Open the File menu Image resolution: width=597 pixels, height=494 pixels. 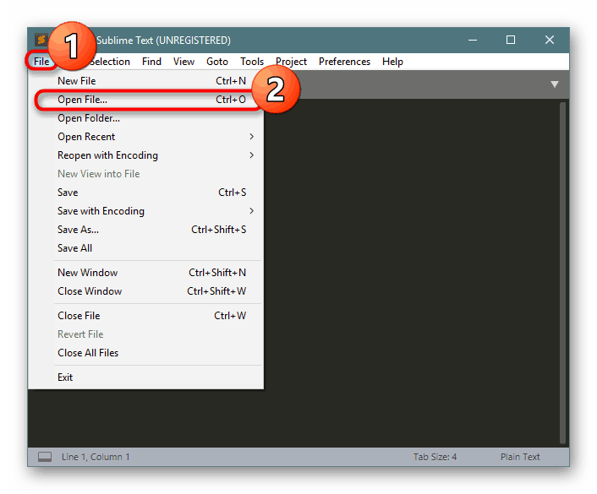pyautogui.click(x=41, y=62)
